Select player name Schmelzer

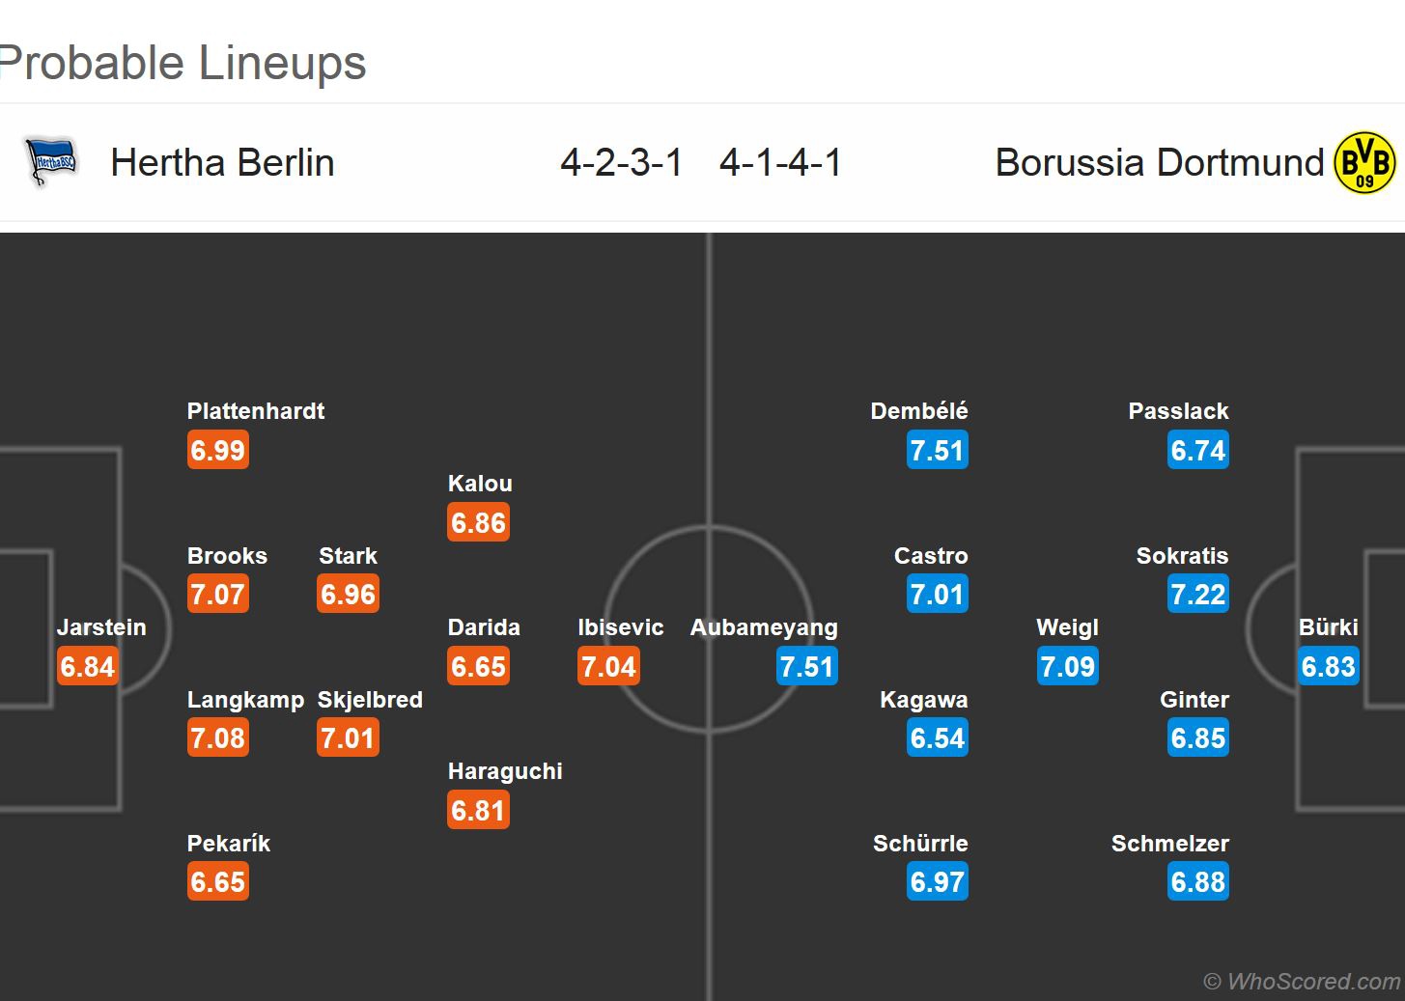[x=1169, y=844]
